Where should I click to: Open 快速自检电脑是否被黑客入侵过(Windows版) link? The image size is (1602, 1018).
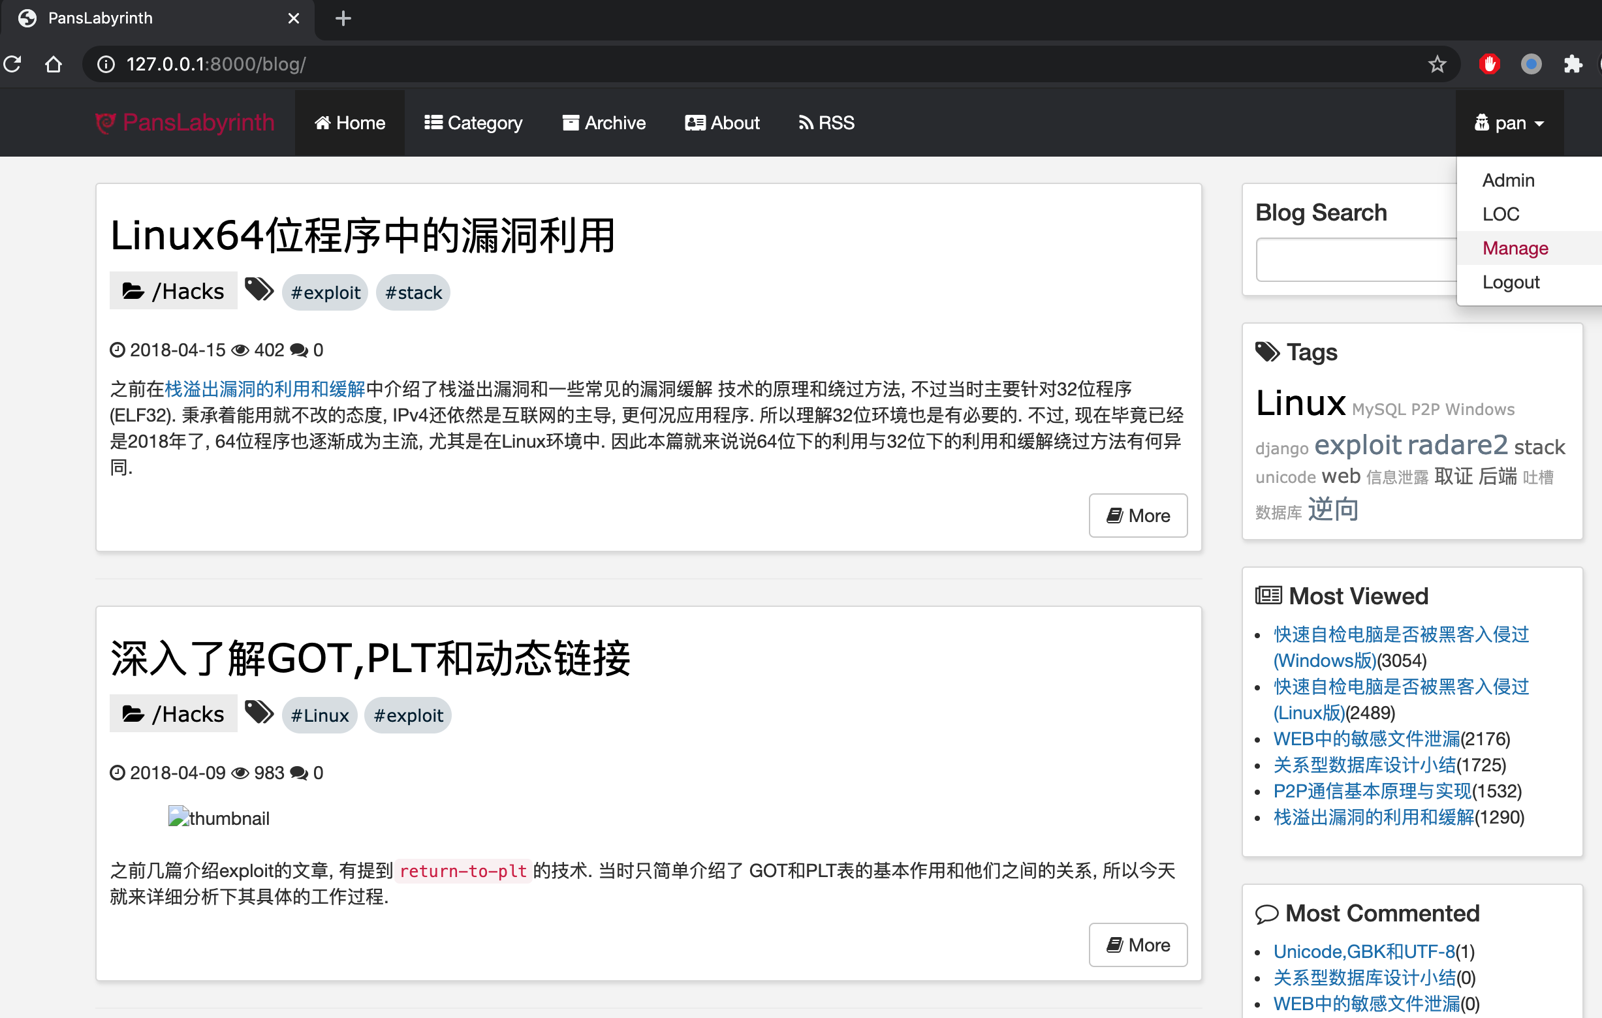coord(1401,647)
